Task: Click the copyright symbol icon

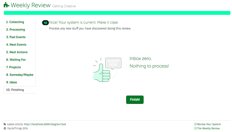Action: coord(5,128)
